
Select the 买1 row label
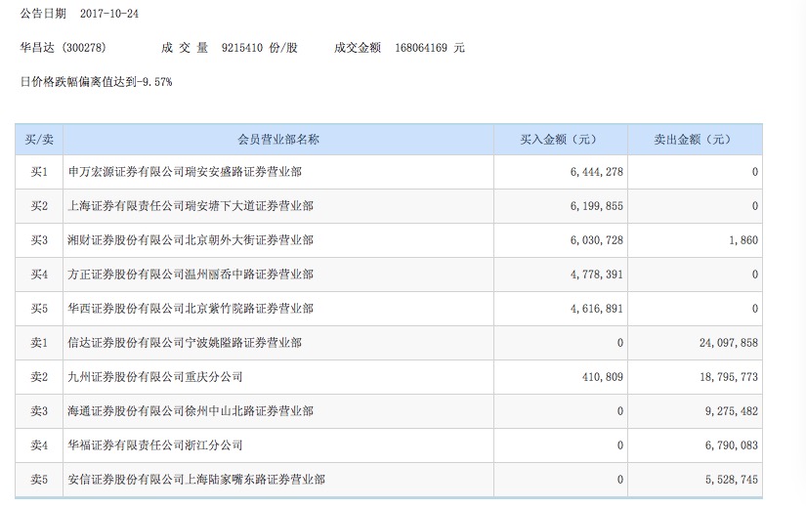coord(39,172)
